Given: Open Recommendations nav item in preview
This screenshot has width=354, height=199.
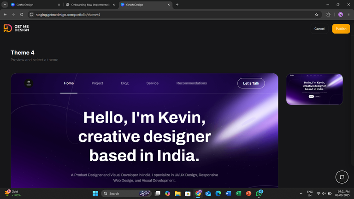Looking at the screenshot, I should click(x=191, y=83).
